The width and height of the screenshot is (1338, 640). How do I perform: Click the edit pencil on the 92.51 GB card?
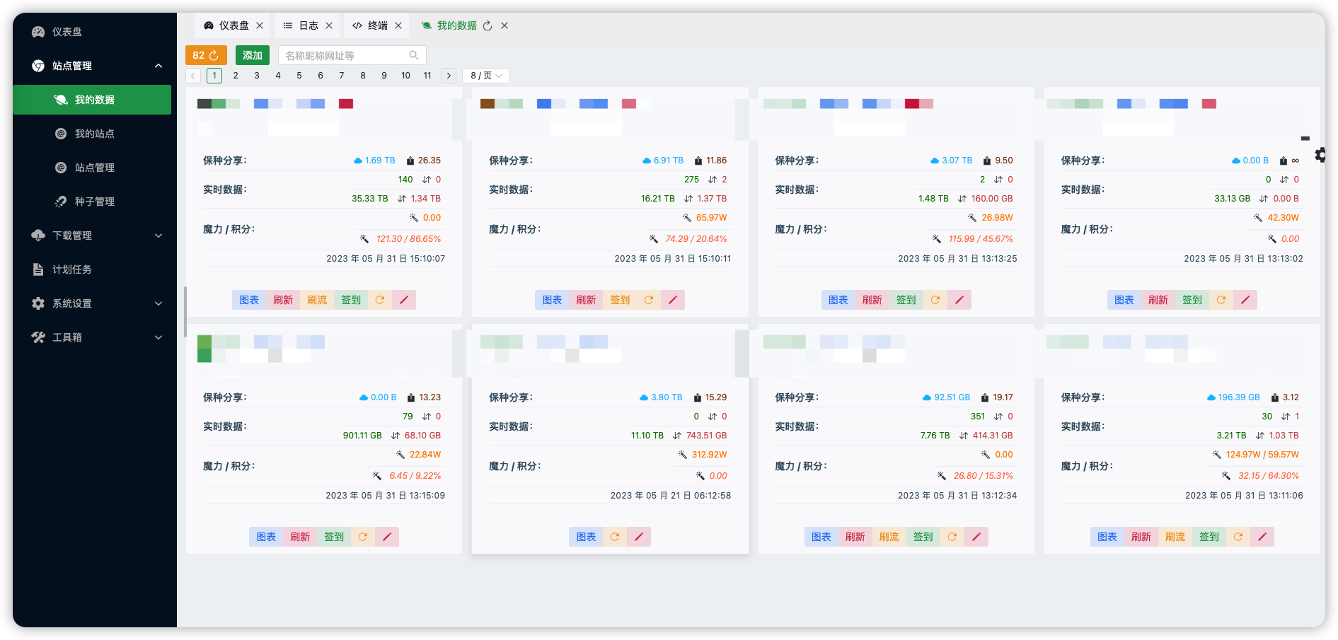pyautogui.click(x=976, y=537)
